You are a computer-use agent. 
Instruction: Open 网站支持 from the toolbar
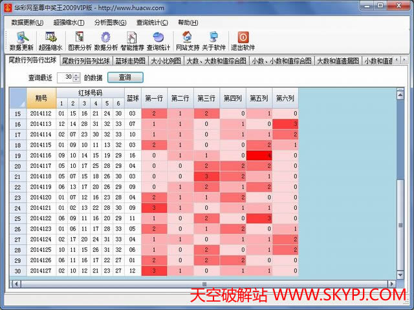188,41
